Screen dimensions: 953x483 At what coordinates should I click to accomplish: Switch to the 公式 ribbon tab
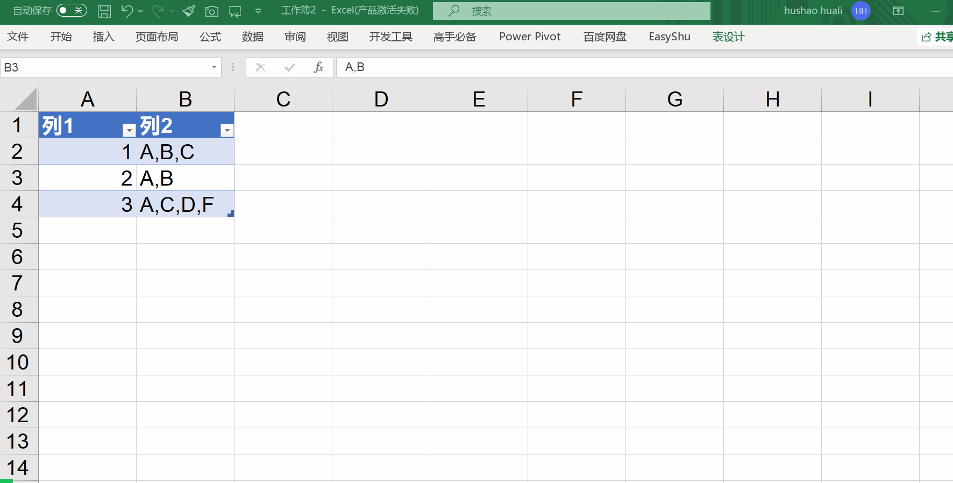(x=210, y=37)
